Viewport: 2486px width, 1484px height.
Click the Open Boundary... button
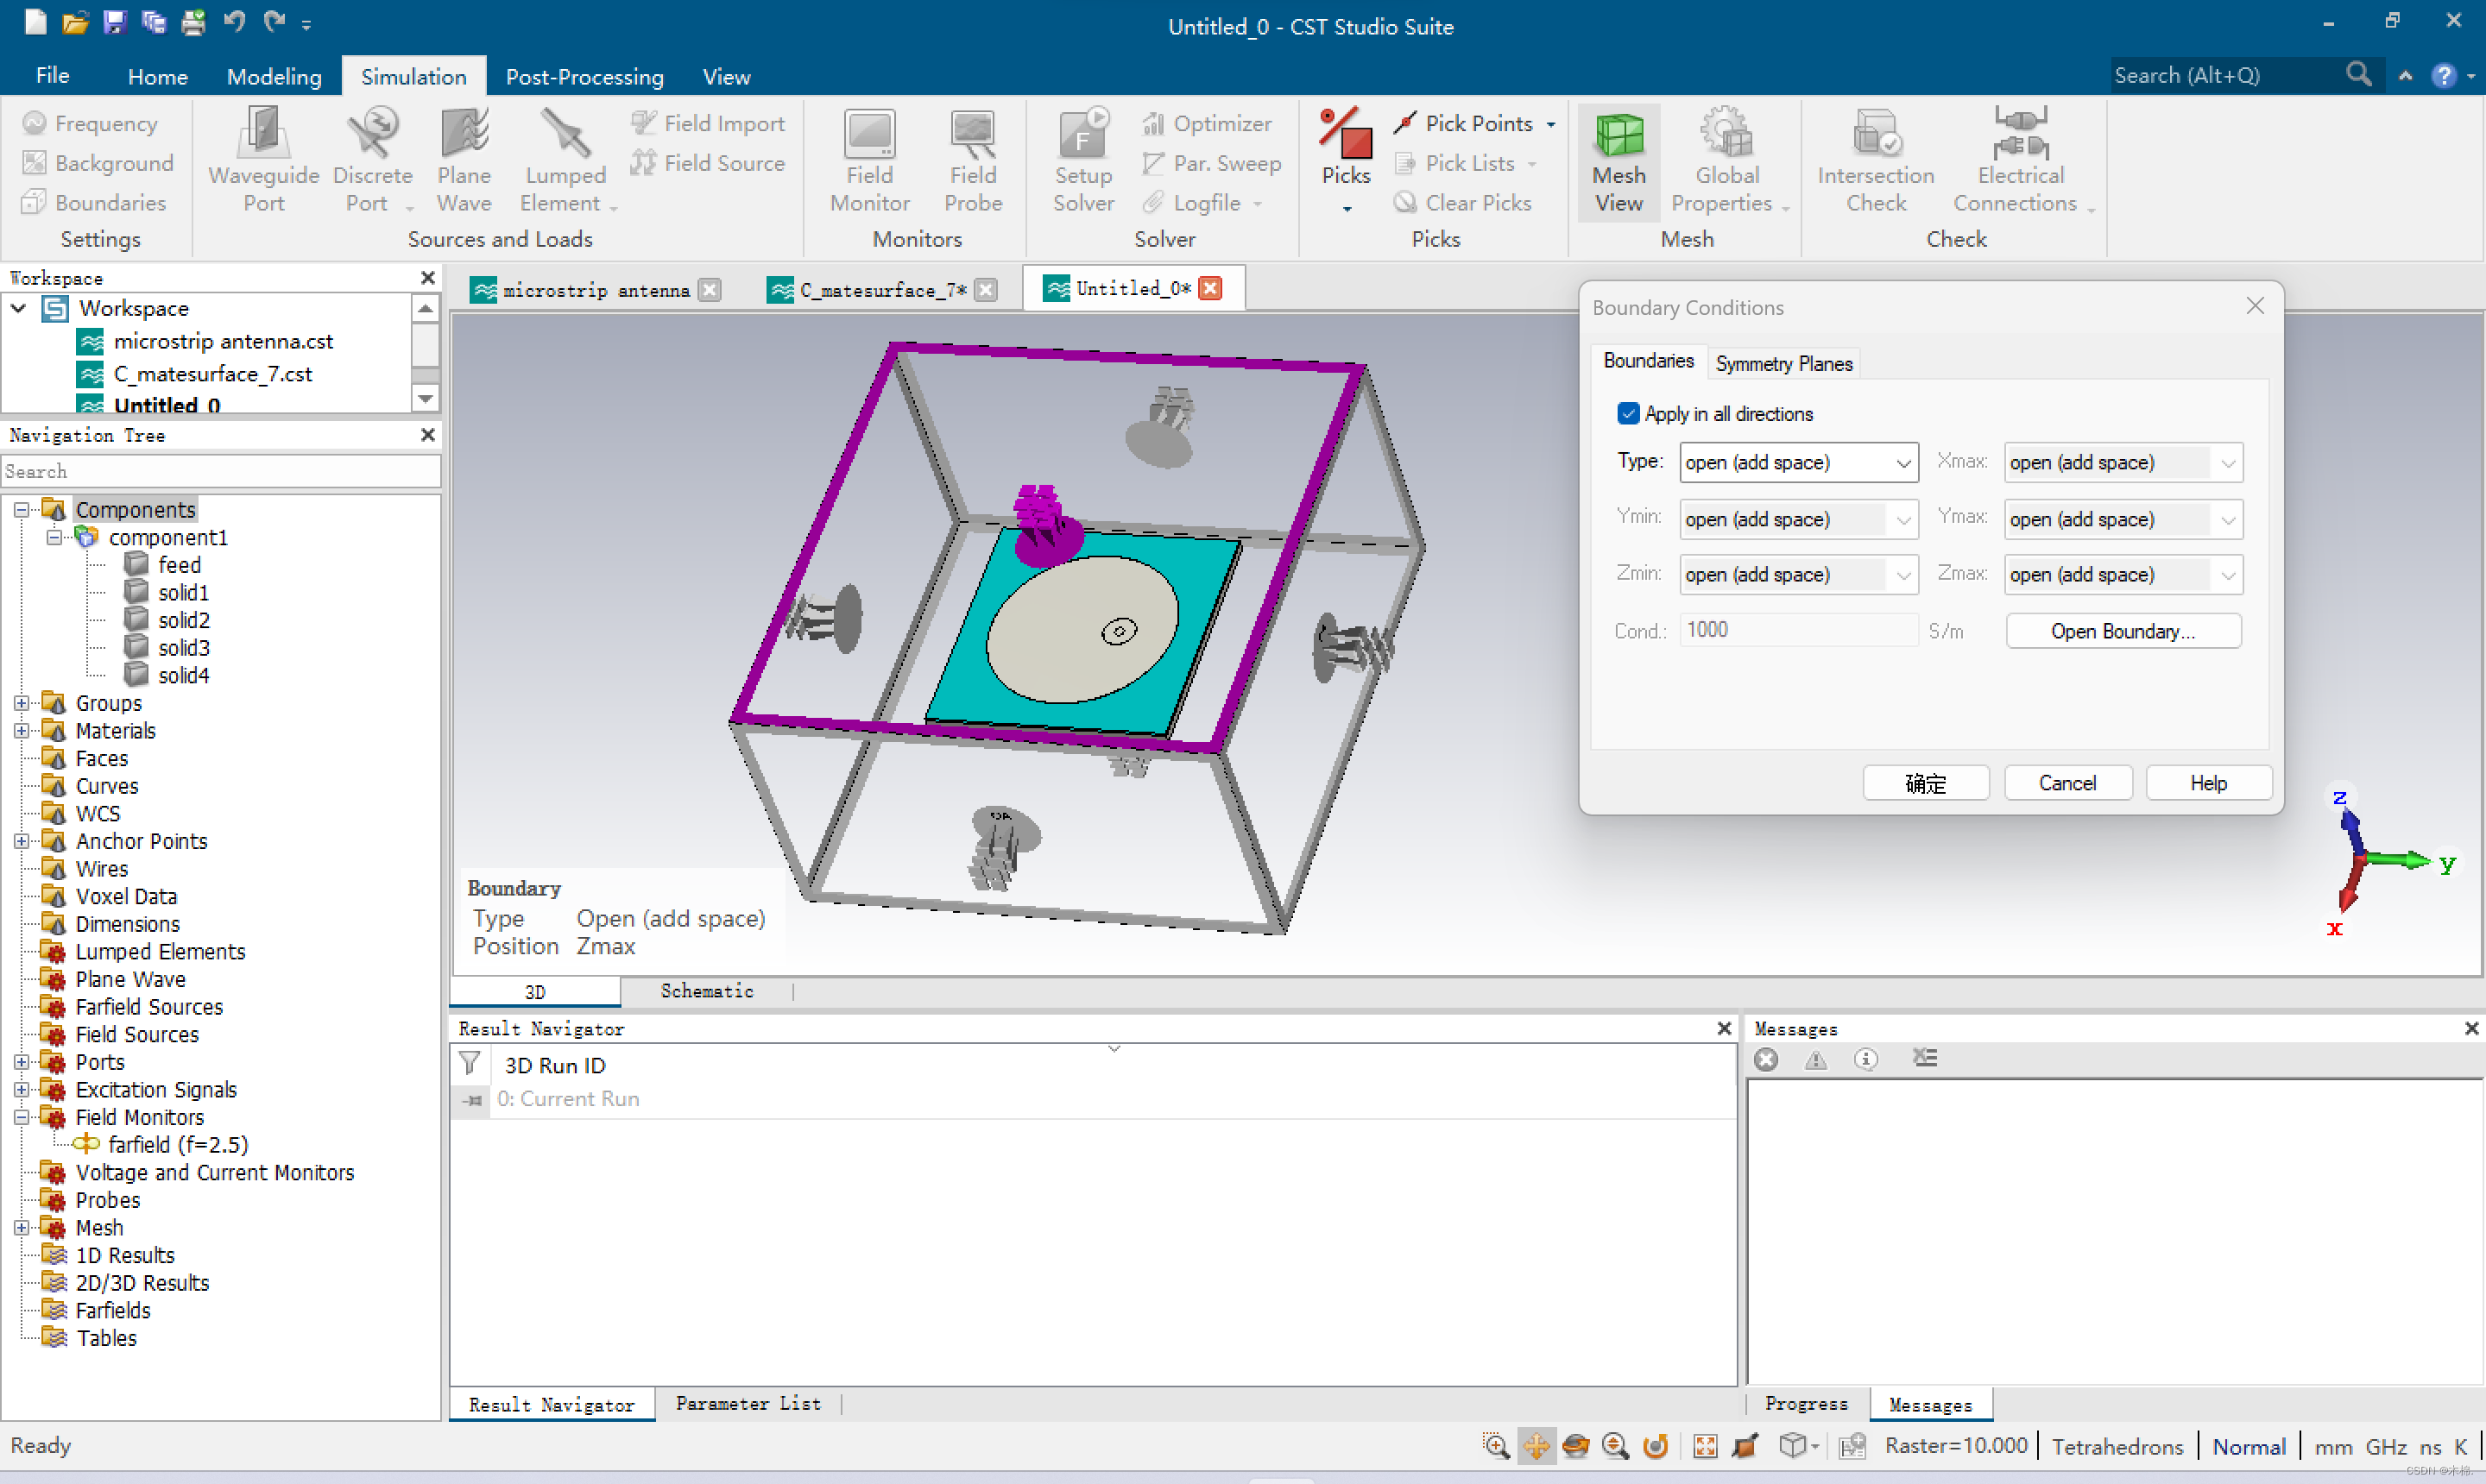2122,631
